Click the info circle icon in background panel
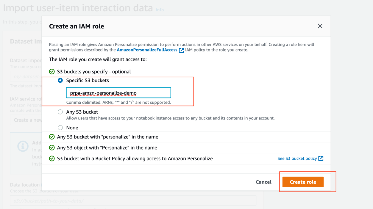This screenshot has height=209, width=373. (23, 146)
